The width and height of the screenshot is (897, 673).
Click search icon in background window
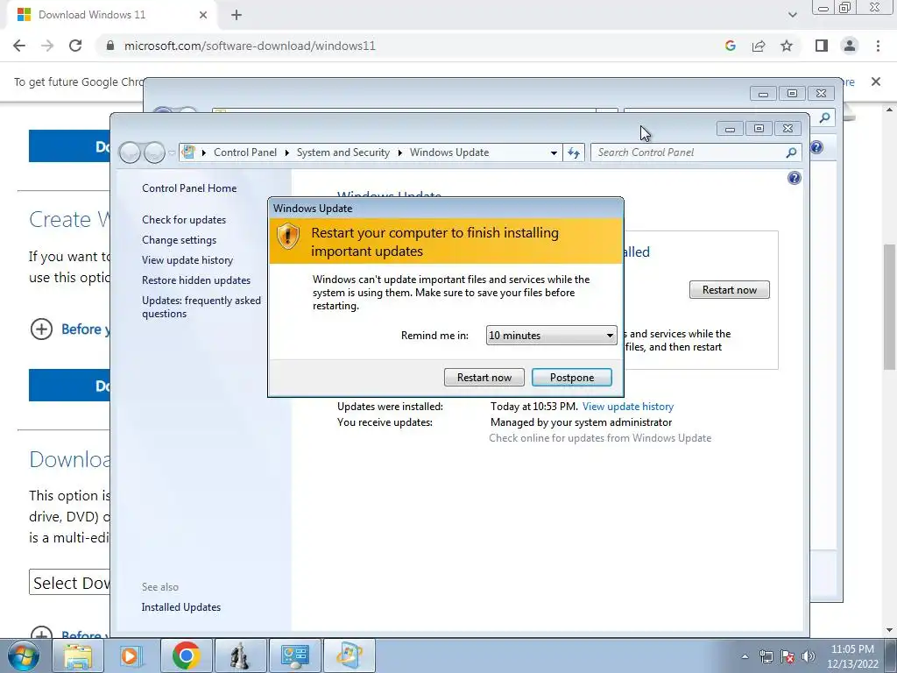click(x=824, y=118)
